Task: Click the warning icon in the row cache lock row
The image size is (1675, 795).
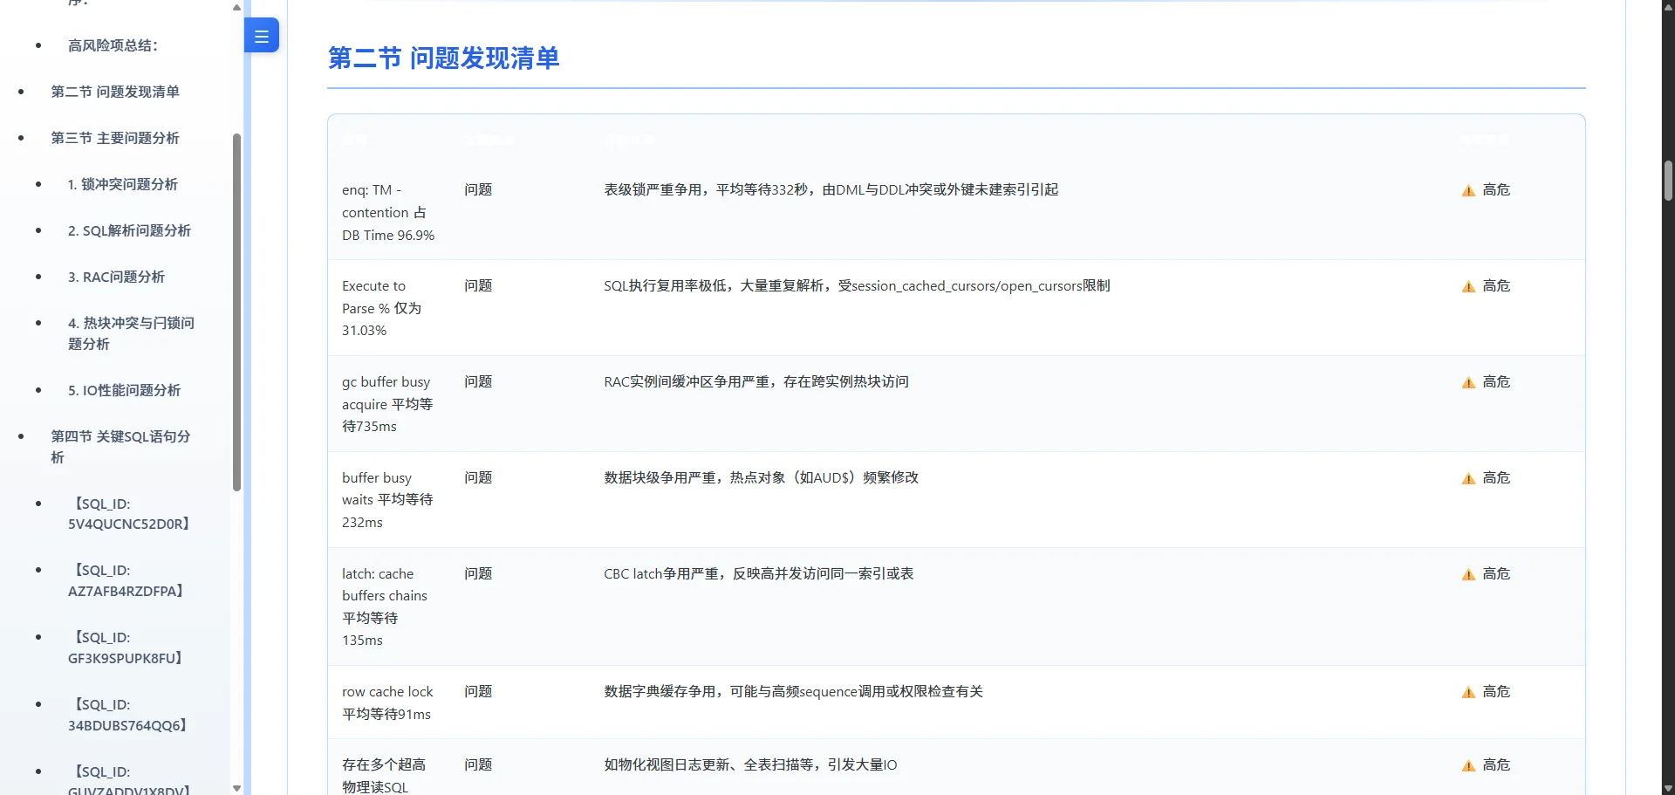Action: tap(1468, 692)
